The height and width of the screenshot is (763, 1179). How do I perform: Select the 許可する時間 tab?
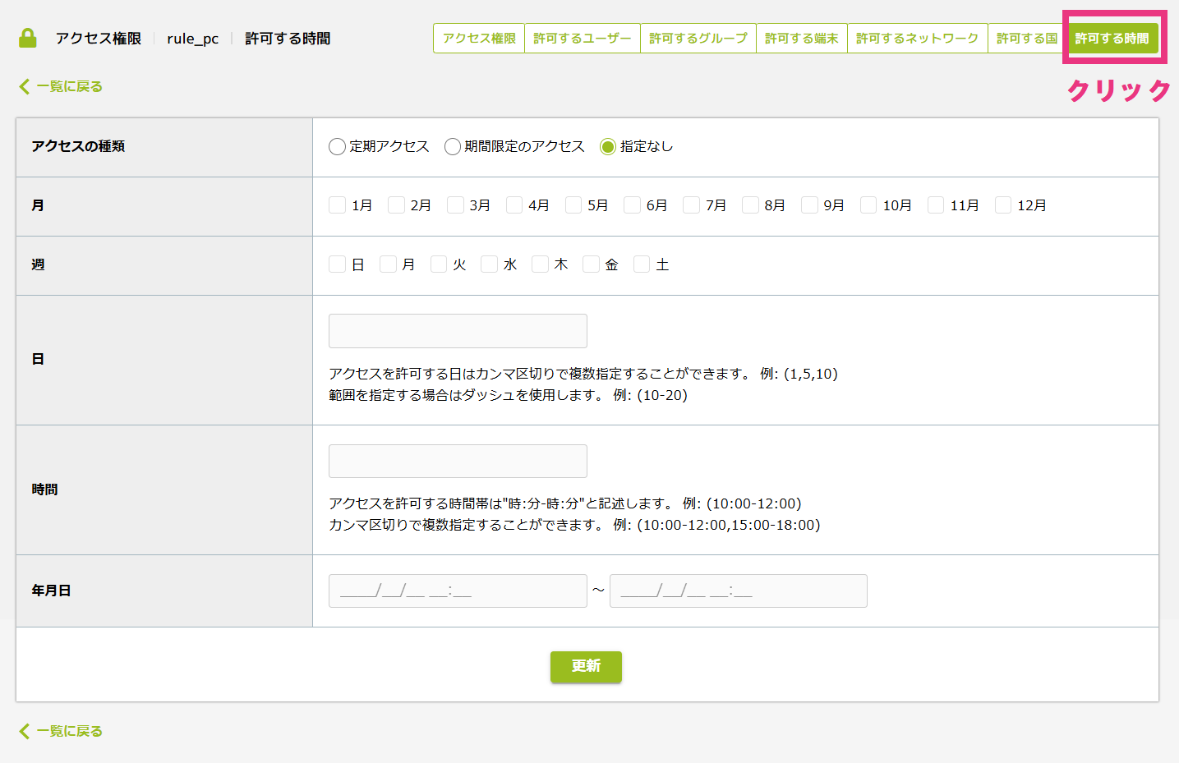[x=1112, y=39]
